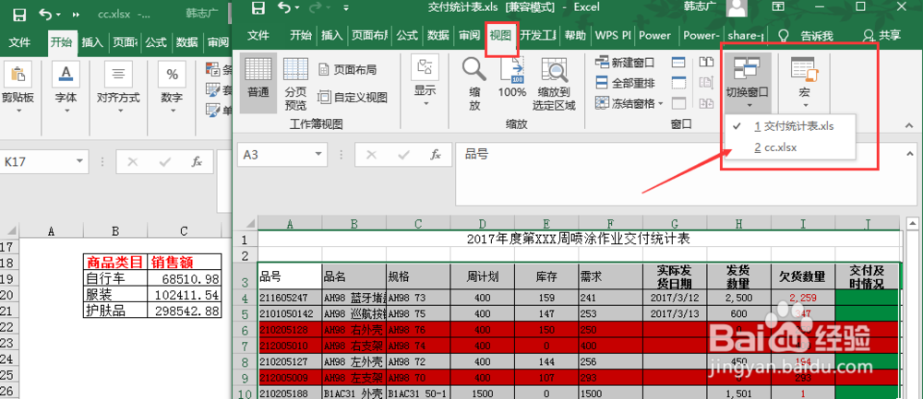Undo the last action in 交付统计表 window

(x=284, y=8)
